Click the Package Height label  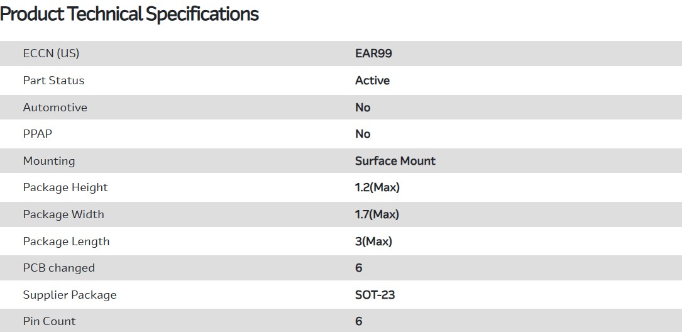pos(65,187)
